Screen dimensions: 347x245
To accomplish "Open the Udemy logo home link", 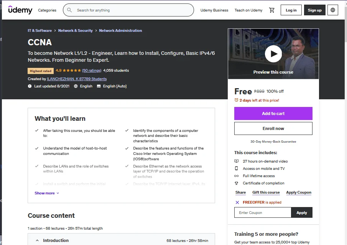I will [20, 10].
